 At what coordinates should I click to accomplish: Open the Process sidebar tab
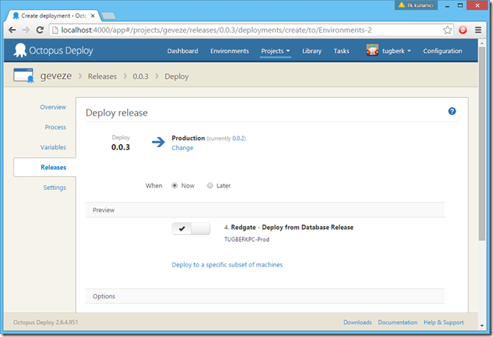pos(55,127)
